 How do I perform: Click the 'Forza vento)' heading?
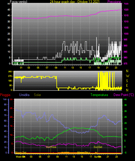(x=19, y=1)
